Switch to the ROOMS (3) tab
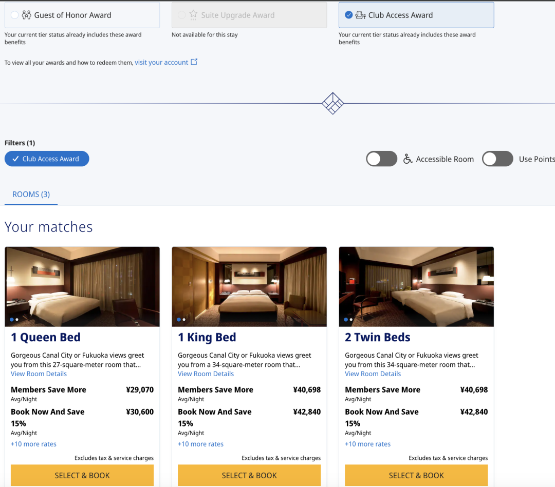This screenshot has width=555, height=487. pos(31,194)
